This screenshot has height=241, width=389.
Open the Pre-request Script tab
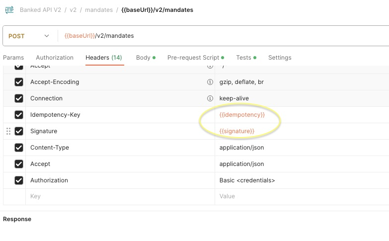[x=193, y=58]
